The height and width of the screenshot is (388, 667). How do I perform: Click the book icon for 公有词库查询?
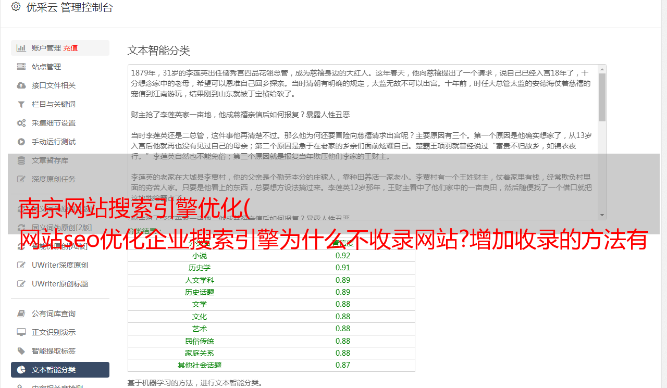pyautogui.click(x=21, y=314)
